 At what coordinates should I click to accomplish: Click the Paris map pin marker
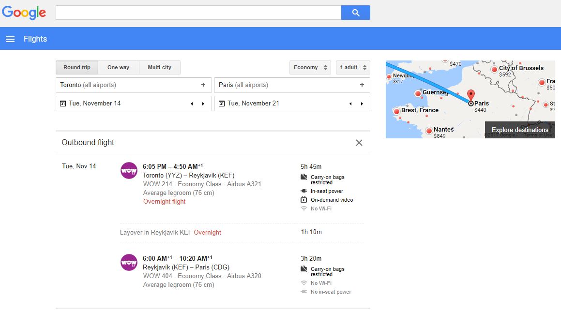pyautogui.click(x=470, y=95)
